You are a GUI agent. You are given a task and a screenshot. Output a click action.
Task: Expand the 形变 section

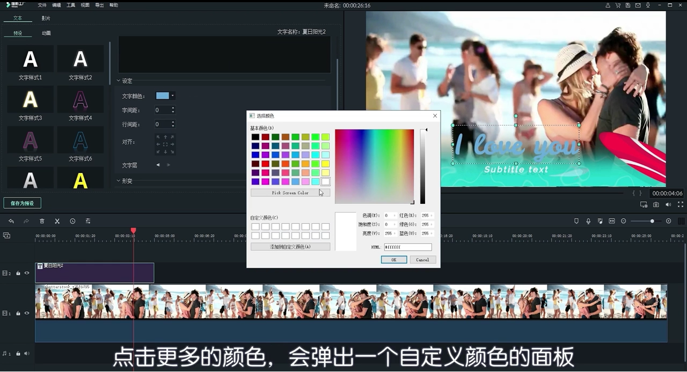point(119,180)
